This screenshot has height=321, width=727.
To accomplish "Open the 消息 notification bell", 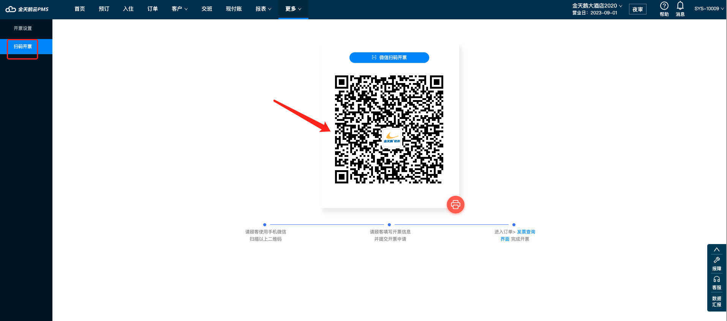I will tap(680, 6).
